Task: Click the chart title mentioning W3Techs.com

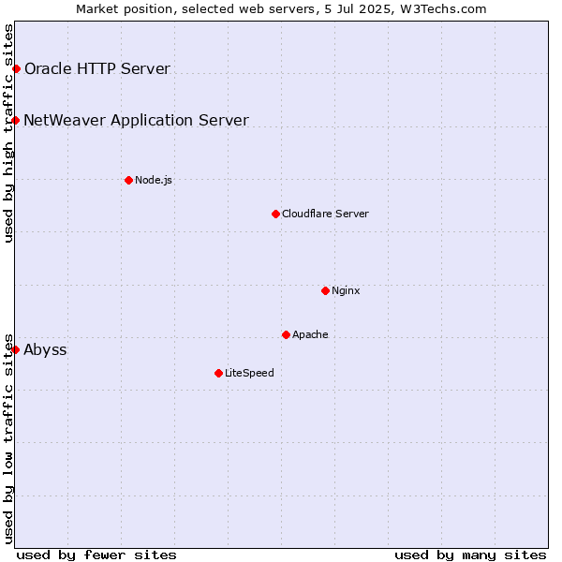Action: click(281, 9)
